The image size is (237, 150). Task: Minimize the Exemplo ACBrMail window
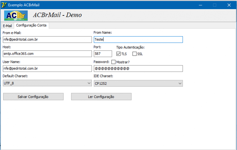(x=200, y=5)
